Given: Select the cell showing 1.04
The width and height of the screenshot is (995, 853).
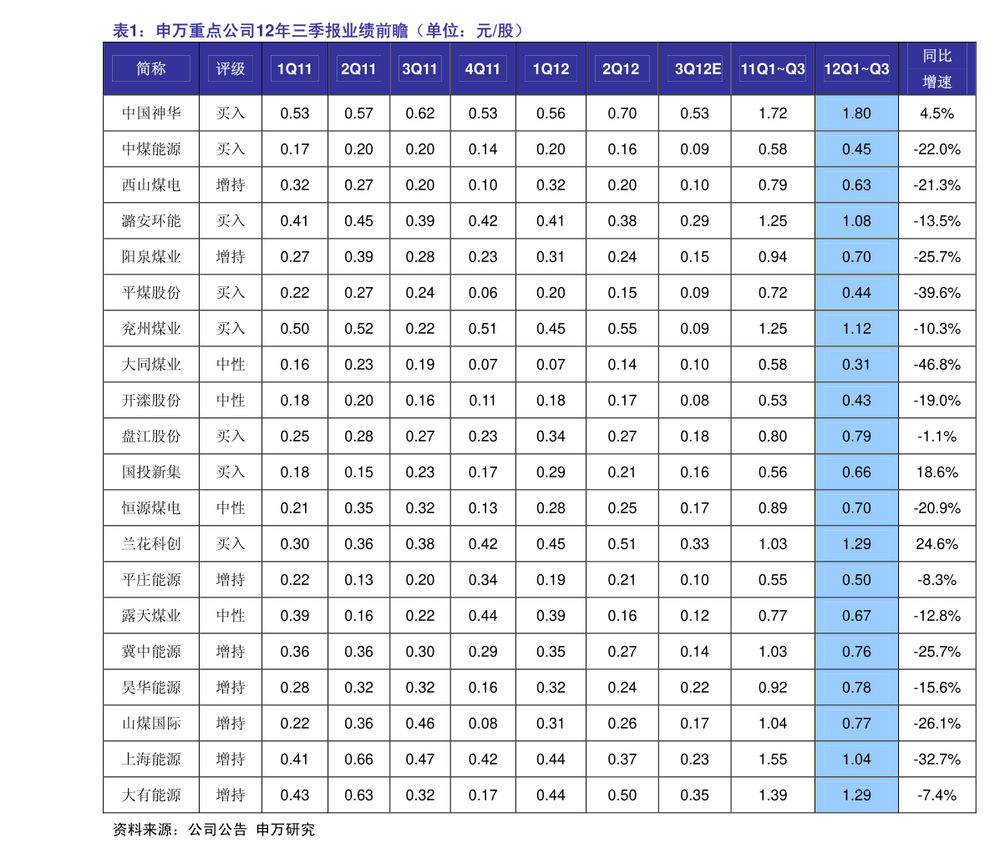Looking at the screenshot, I should coord(856,760).
